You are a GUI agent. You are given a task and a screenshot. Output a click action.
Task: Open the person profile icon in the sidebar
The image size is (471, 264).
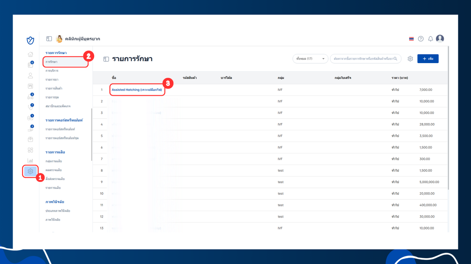30,76
